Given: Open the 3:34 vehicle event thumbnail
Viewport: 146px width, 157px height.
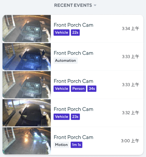Looking at the screenshot, I should 27,29.
